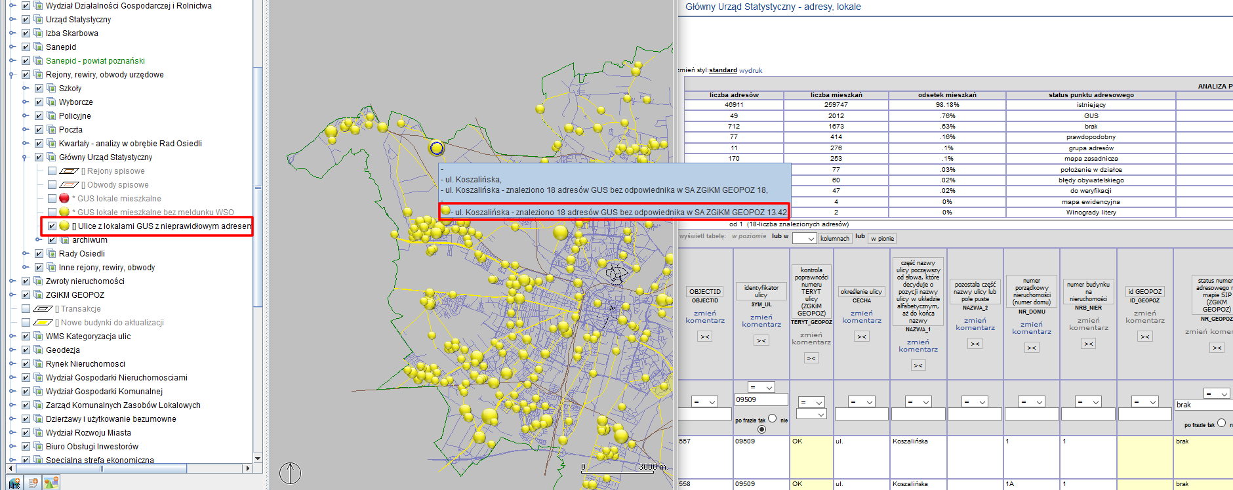Collapse the Główny Urząd Statystyczny group

(x=26, y=157)
